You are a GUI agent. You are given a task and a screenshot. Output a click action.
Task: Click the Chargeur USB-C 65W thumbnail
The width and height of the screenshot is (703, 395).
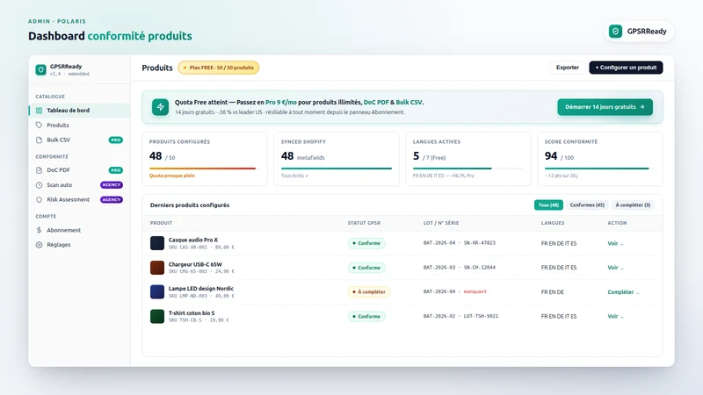tap(157, 268)
